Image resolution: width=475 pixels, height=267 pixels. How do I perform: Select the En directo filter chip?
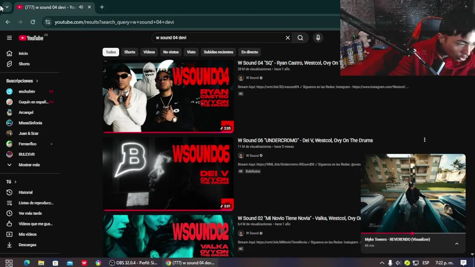(250, 52)
